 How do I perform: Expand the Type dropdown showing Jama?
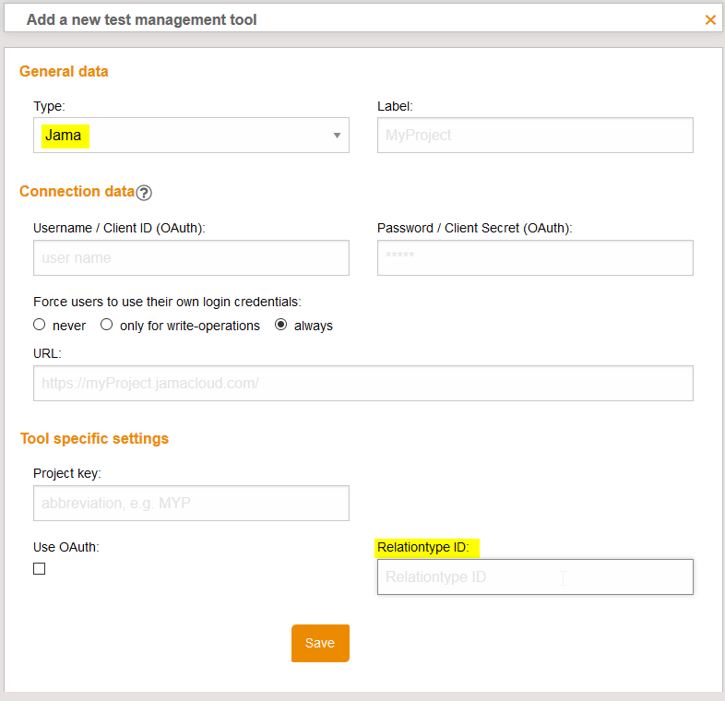pos(191,136)
